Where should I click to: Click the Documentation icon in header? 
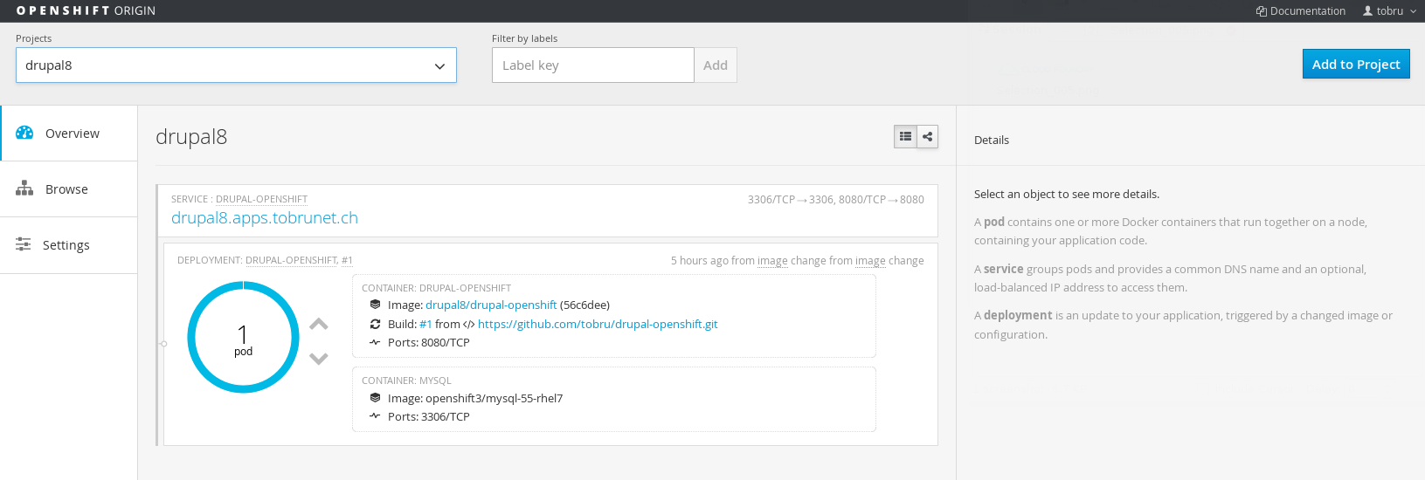1262,11
